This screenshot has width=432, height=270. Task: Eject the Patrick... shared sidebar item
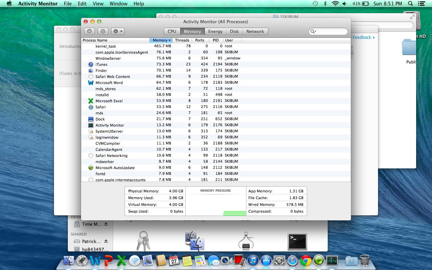[106, 241]
